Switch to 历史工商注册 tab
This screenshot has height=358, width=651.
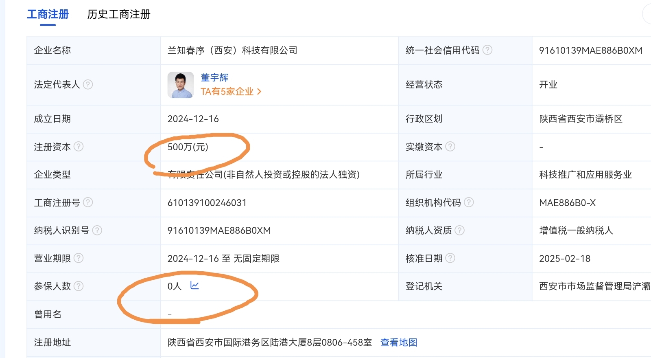119,14
